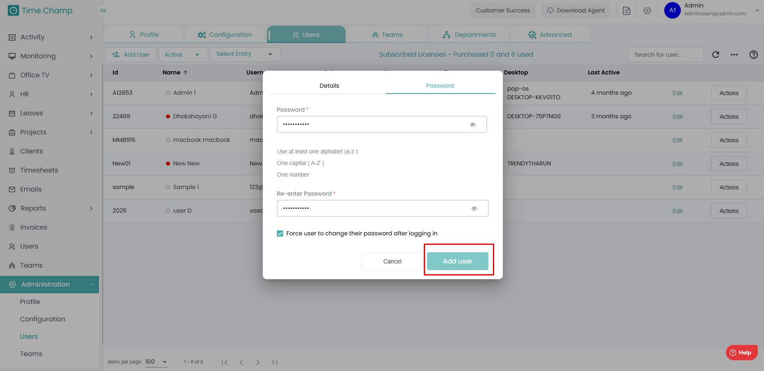Open the Departments tab
764x371 pixels.
click(469, 35)
